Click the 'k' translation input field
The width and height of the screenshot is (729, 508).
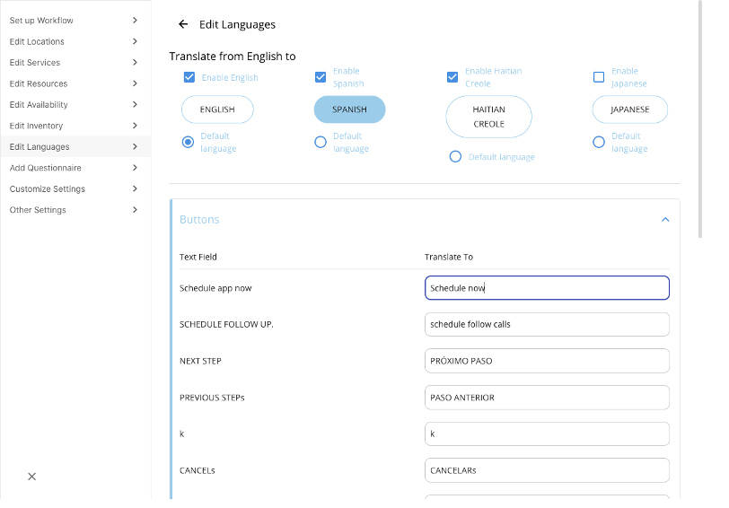(547, 434)
